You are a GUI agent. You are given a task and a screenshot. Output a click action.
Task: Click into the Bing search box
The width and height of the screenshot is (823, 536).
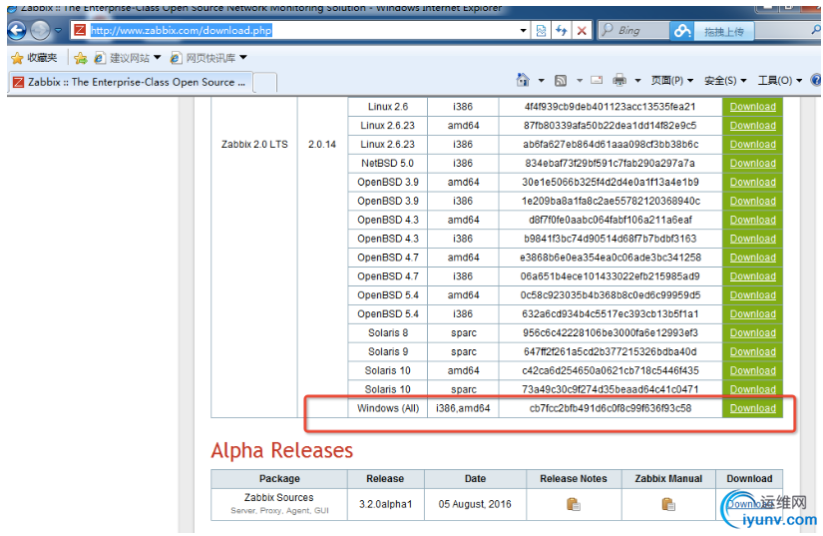click(634, 31)
